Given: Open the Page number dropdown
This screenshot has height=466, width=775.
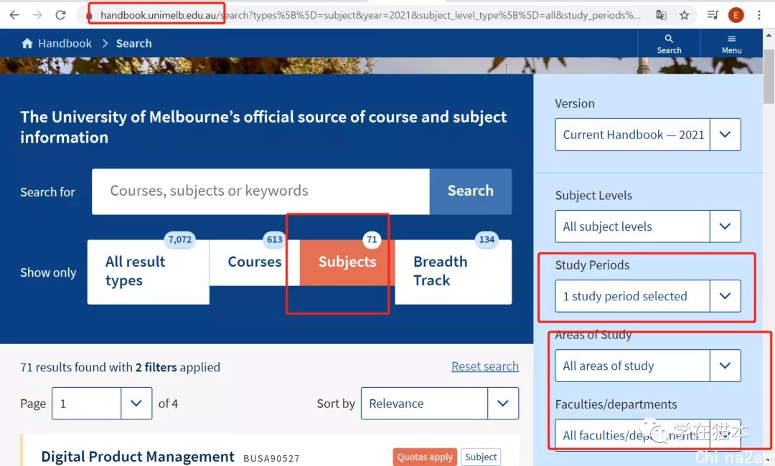Looking at the screenshot, I should pyautogui.click(x=102, y=404).
